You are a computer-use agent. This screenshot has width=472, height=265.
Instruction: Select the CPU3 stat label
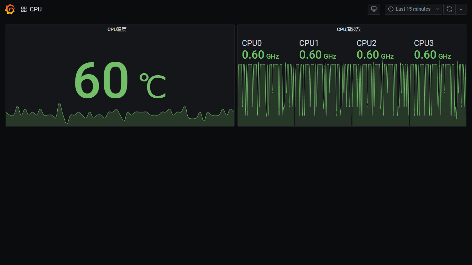coord(424,43)
